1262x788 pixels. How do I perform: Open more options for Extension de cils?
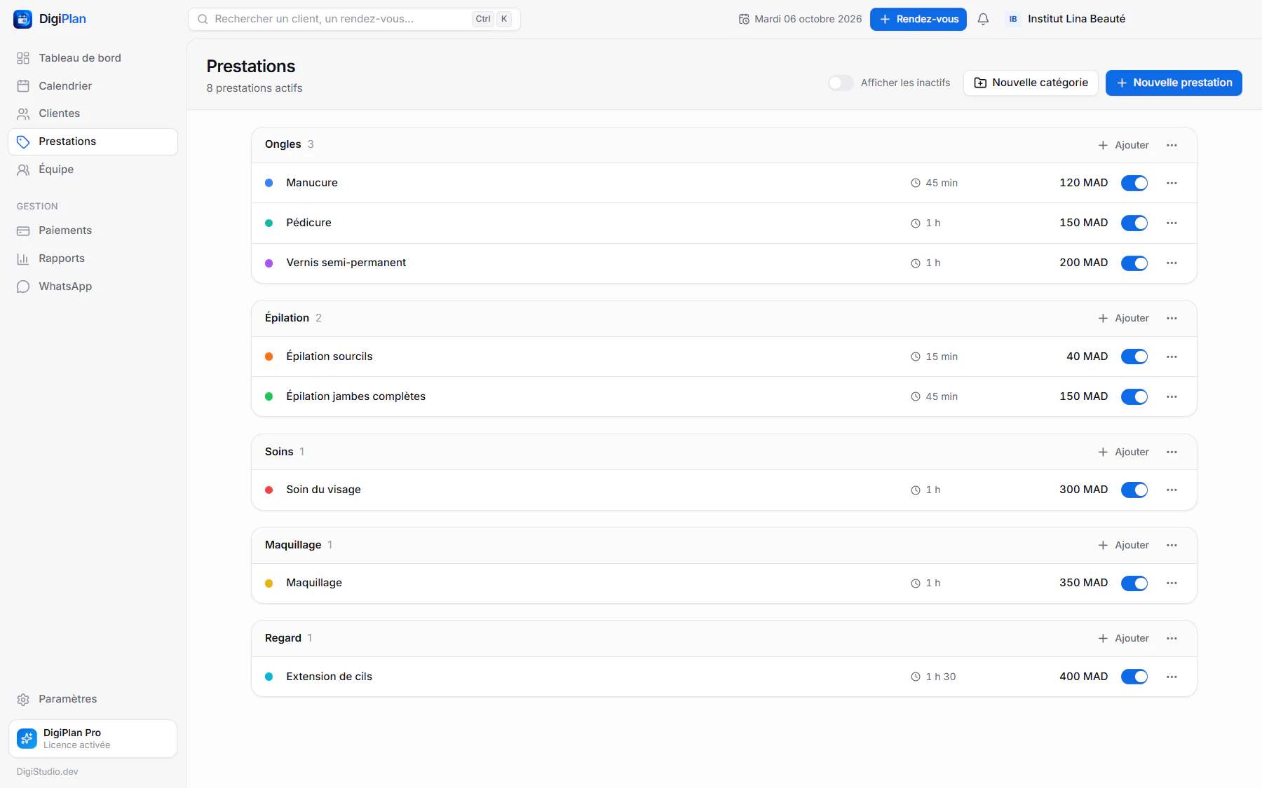click(x=1172, y=677)
